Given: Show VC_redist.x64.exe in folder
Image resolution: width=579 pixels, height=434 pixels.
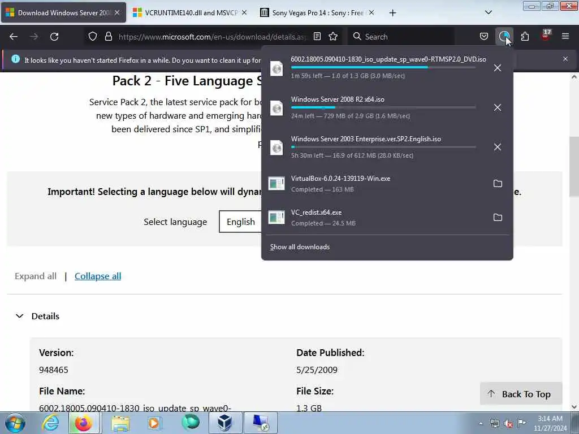Looking at the screenshot, I should click(498, 218).
